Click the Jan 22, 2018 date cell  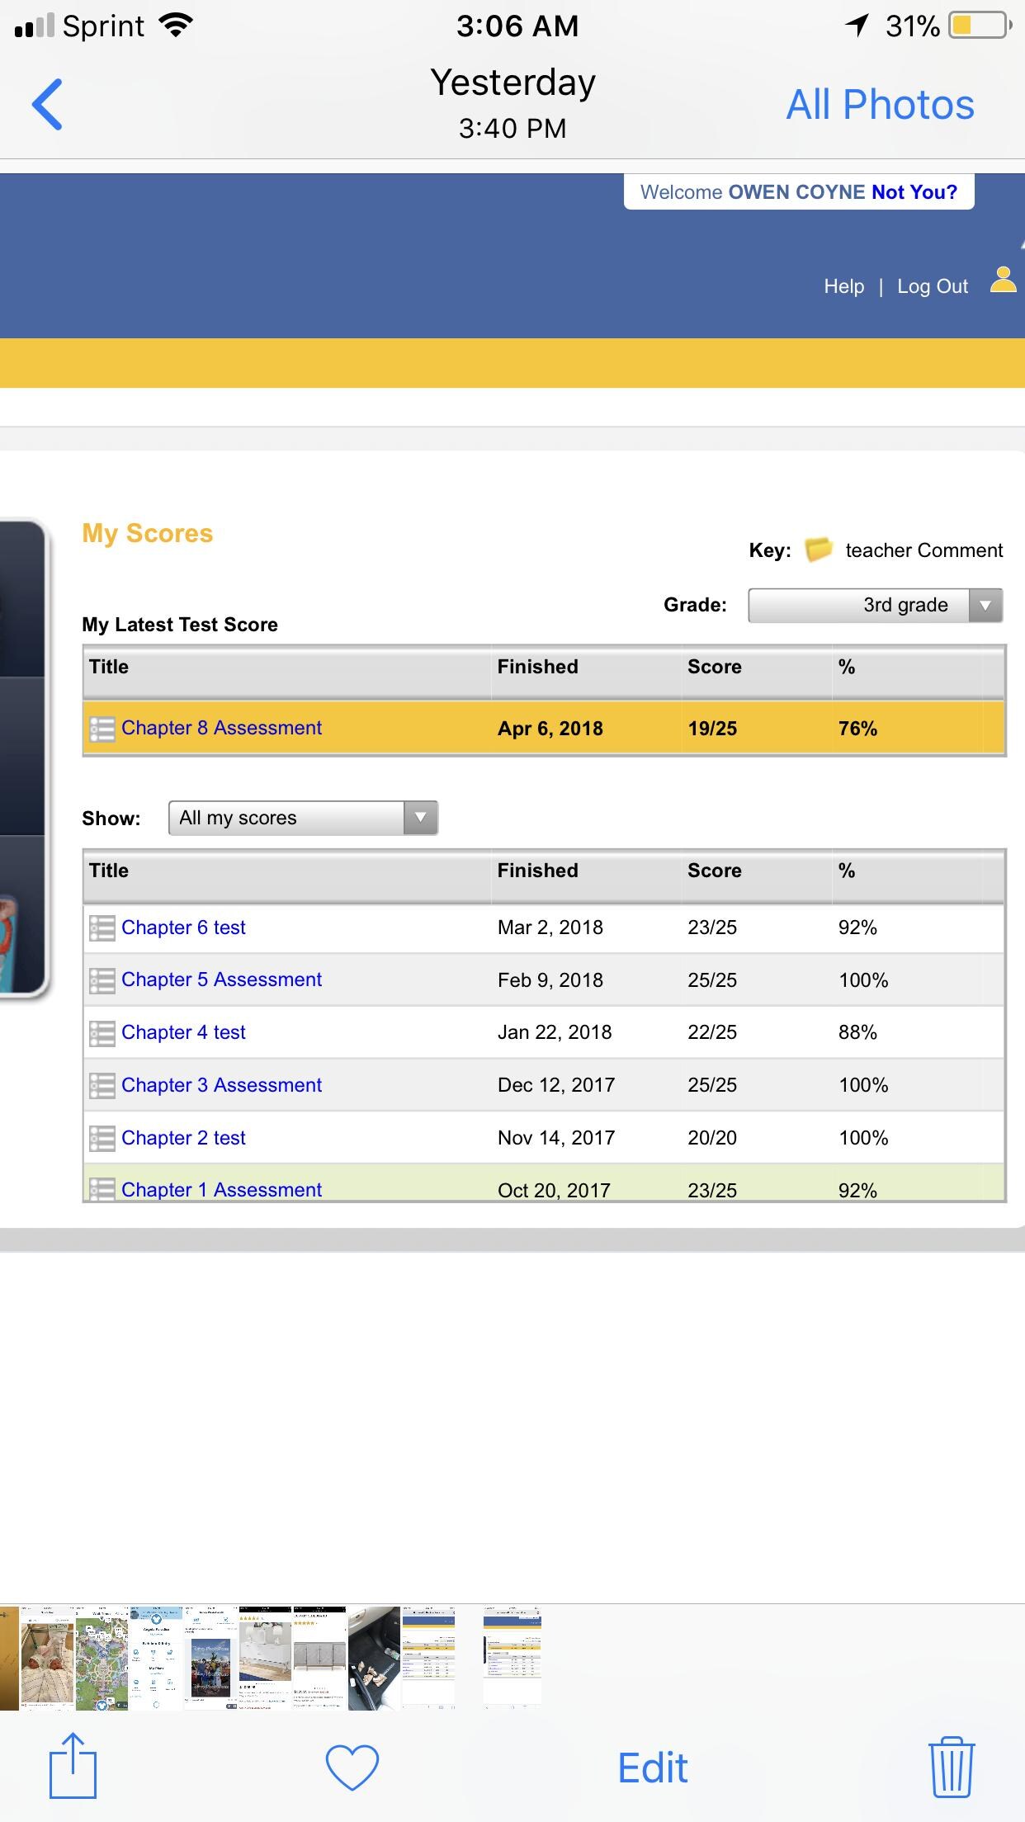[x=555, y=1032]
